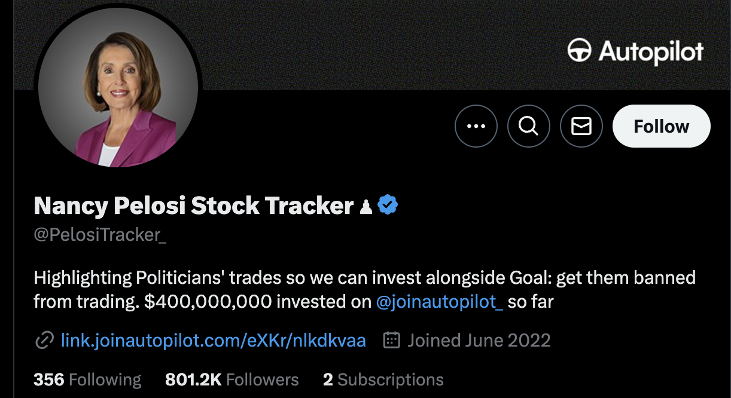The image size is (731, 398).
Task: Click the @PelosiTracker_ handle text
Action: pyautogui.click(x=100, y=235)
